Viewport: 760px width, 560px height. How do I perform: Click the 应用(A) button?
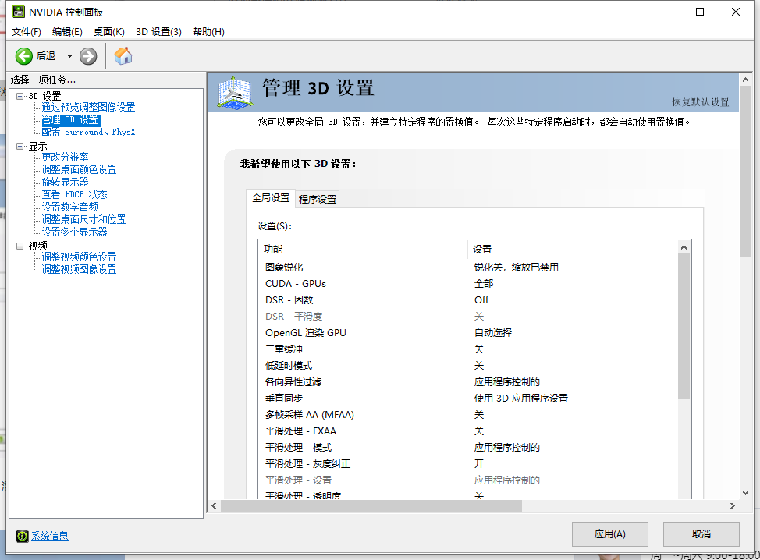(x=609, y=534)
